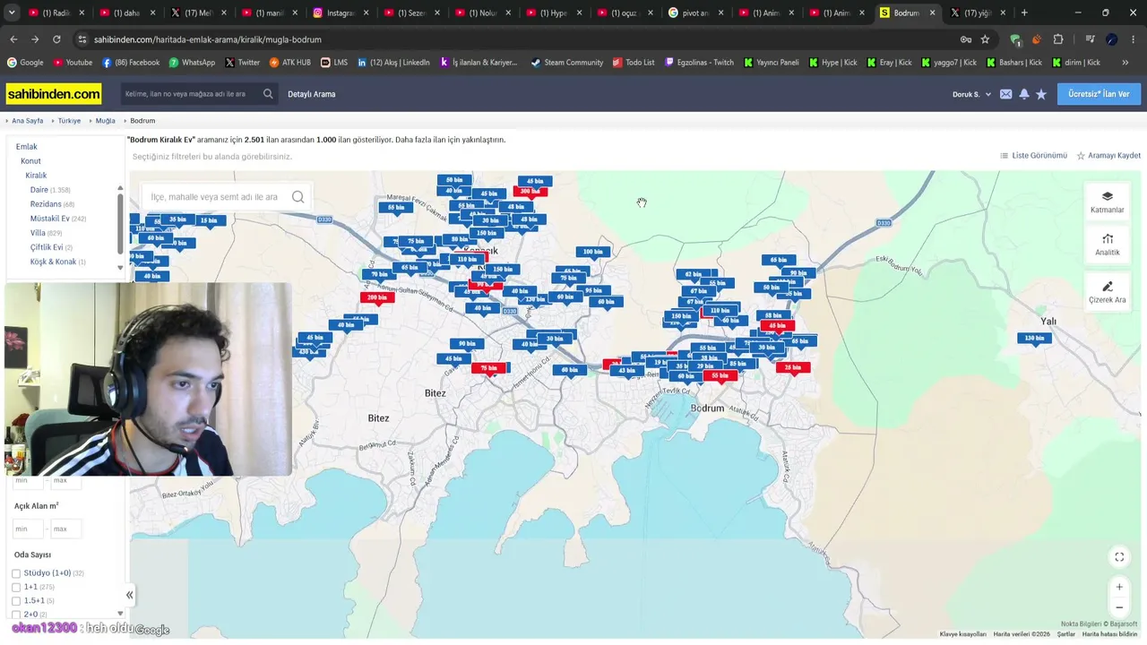
Task: Click the sahibinden.com logo
Action: click(54, 94)
